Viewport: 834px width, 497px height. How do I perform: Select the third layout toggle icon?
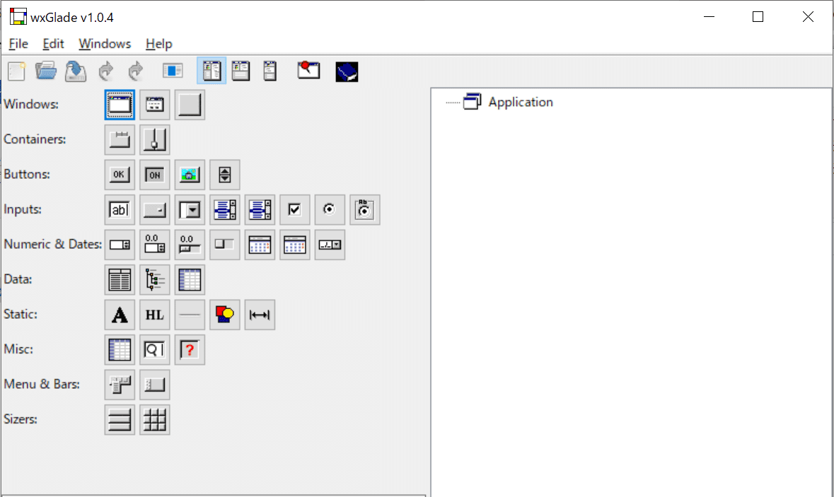pos(270,70)
